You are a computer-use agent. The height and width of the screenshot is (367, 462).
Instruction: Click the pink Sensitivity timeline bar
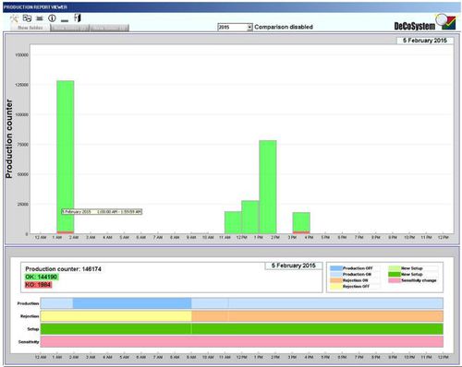242,341
